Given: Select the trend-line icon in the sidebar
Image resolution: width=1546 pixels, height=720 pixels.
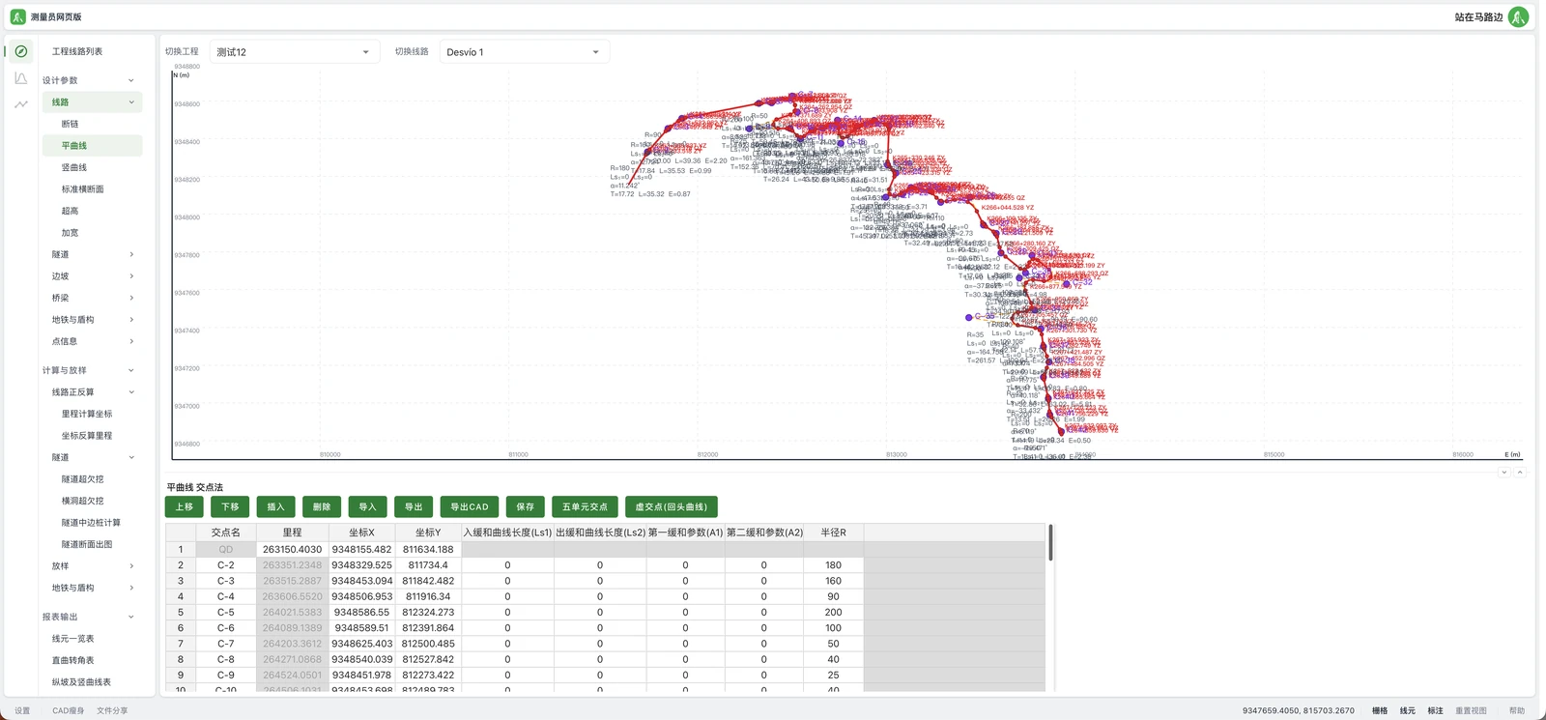Looking at the screenshot, I should tap(21, 104).
